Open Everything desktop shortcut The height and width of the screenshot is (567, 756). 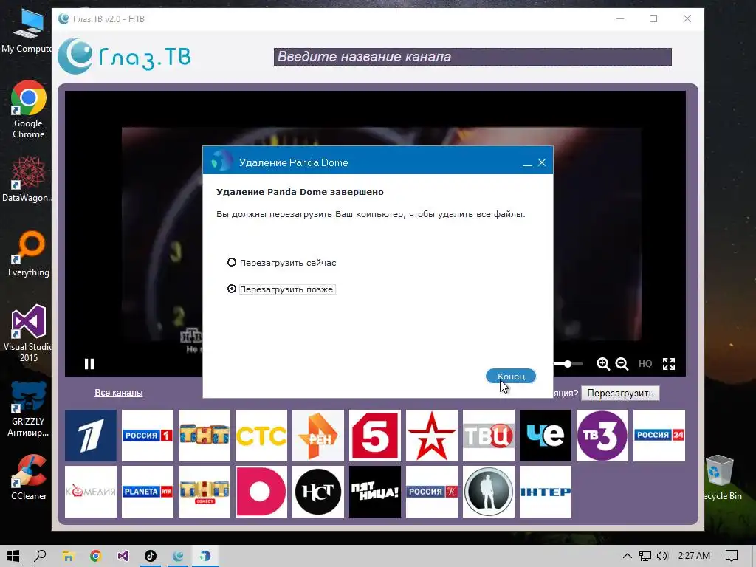(29, 254)
